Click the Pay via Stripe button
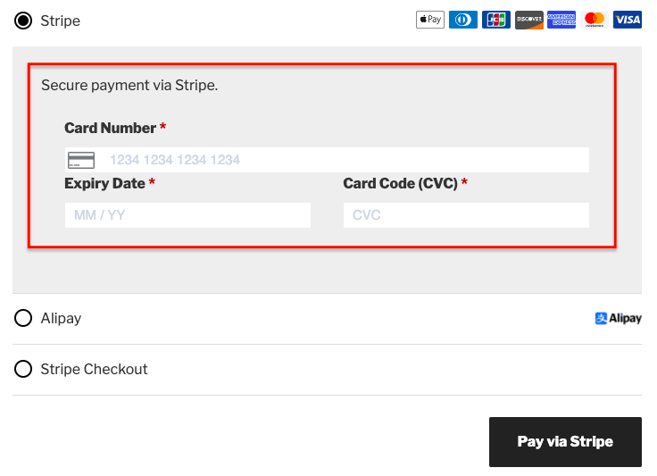The width and height of the screenshot is (657, 476). 565,442
